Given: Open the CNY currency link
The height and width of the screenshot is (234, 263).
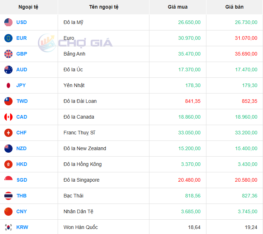Looking at the screenshot, I should click(21, 211).
